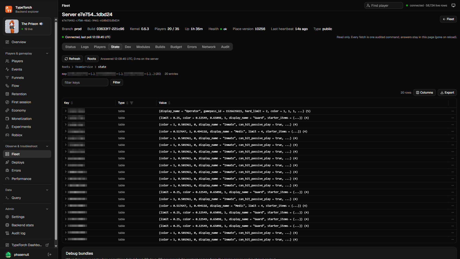Open the Columns picker
This screenshot has width=460, height=259.
tap(425, 93)
